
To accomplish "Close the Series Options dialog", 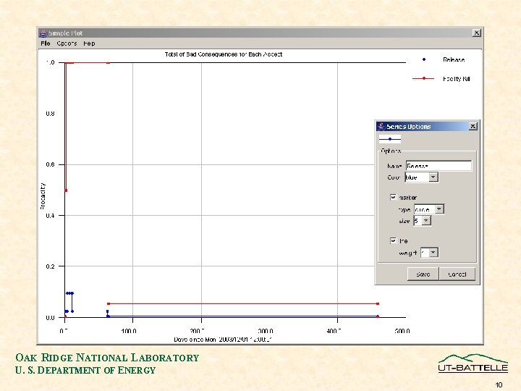I will [473, 126].
